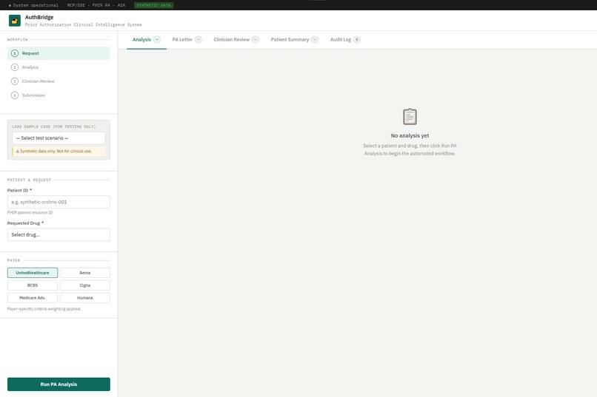Choose Medicare Adv. payer
597x397 pixels.
tap(33, 298)
